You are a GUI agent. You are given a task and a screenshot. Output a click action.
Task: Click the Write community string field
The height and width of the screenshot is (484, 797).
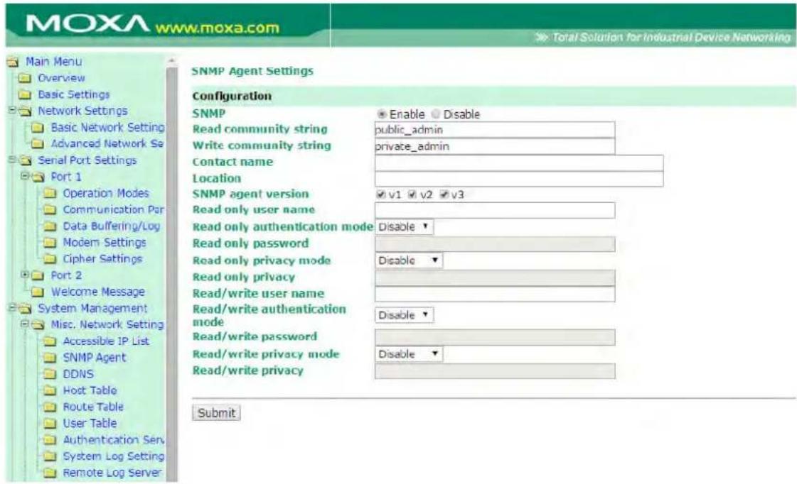click(x=495, y=147)
